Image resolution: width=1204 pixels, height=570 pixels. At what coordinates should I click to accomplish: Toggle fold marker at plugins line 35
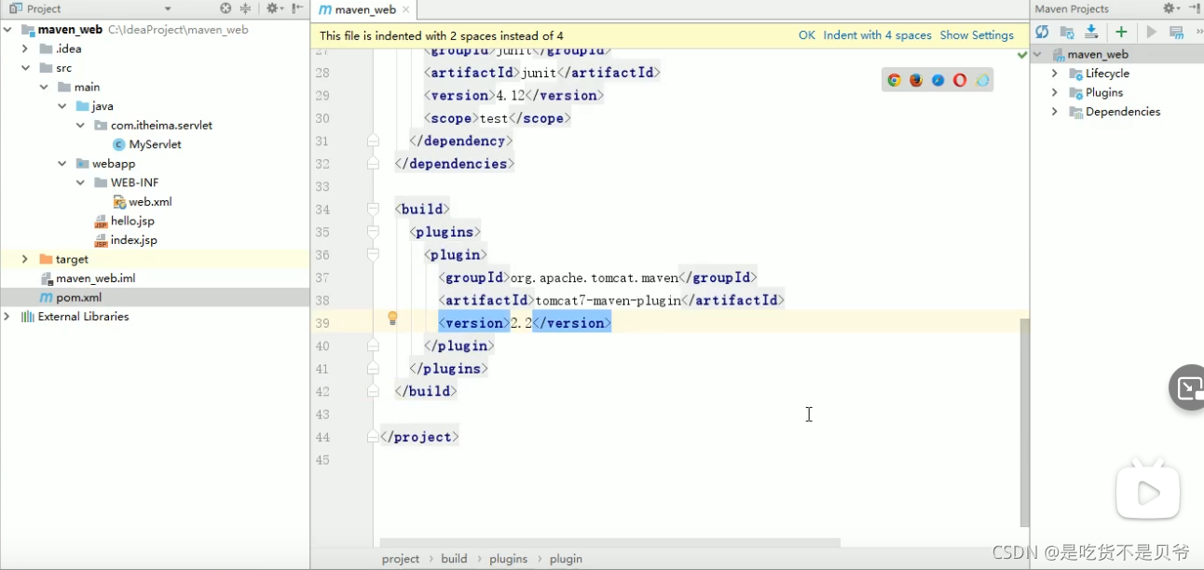[373, 232]
